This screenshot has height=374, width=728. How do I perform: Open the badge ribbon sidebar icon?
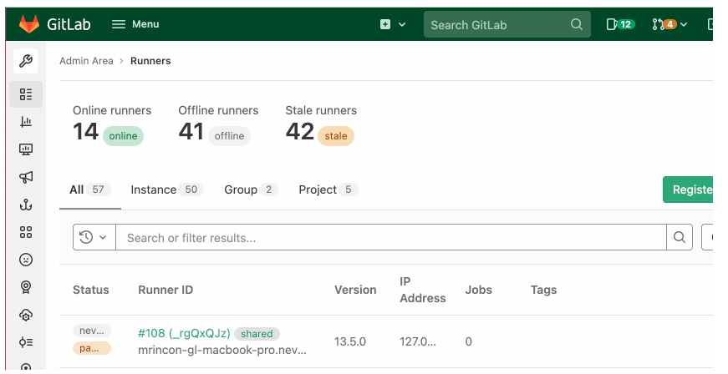26,287
